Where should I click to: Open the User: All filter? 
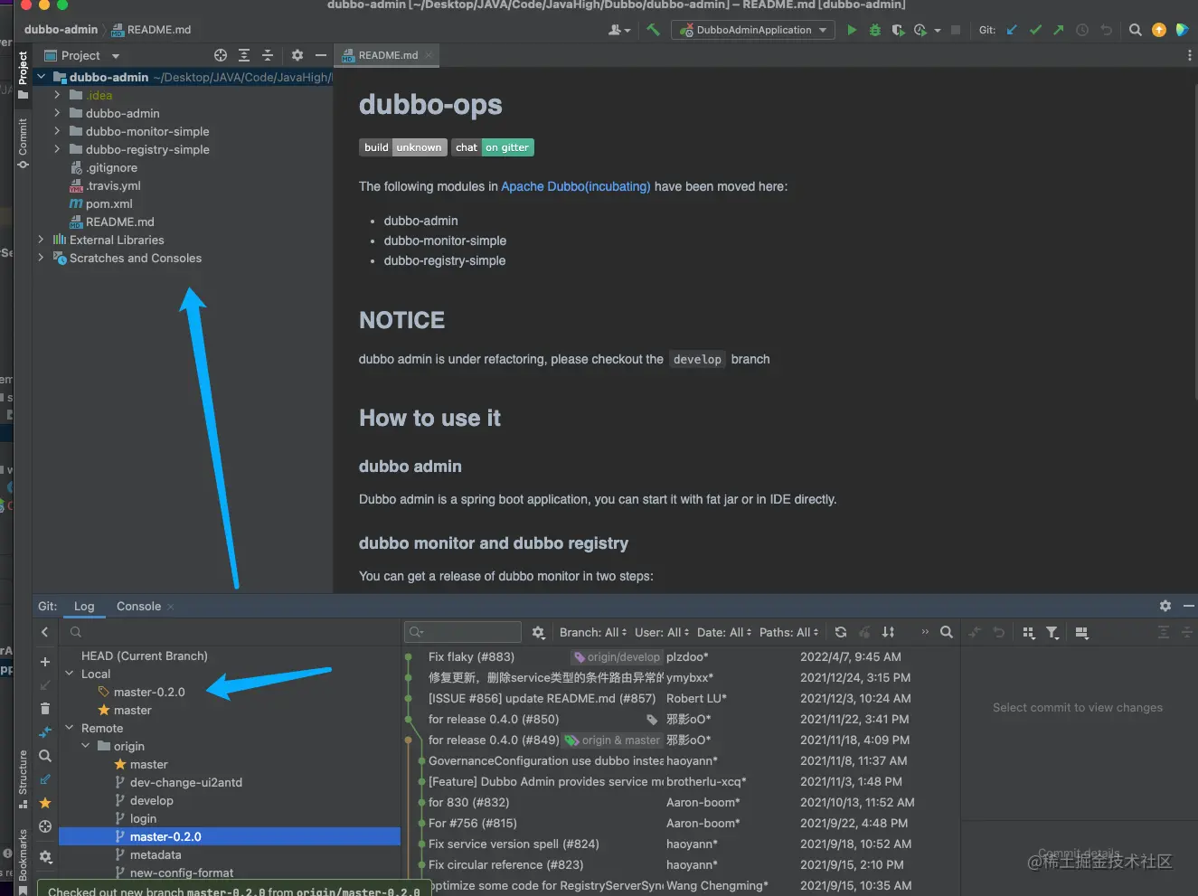pos(662,632)
